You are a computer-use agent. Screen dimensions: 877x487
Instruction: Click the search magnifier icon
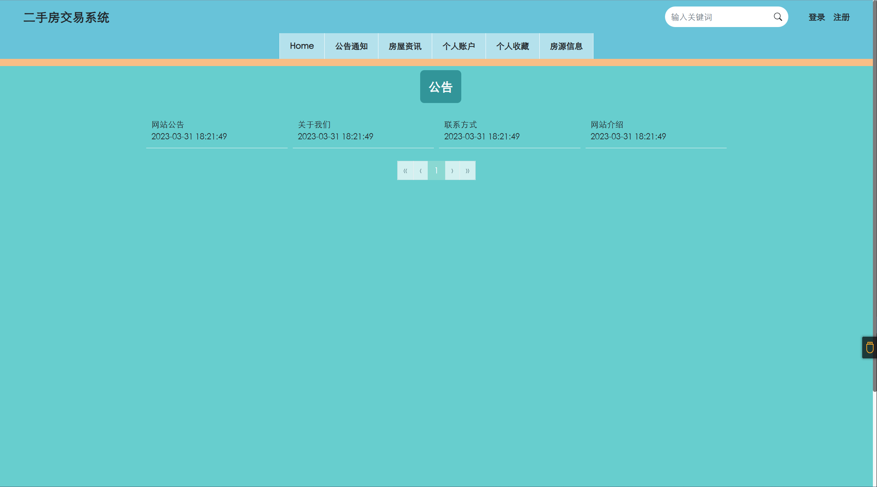778,17
